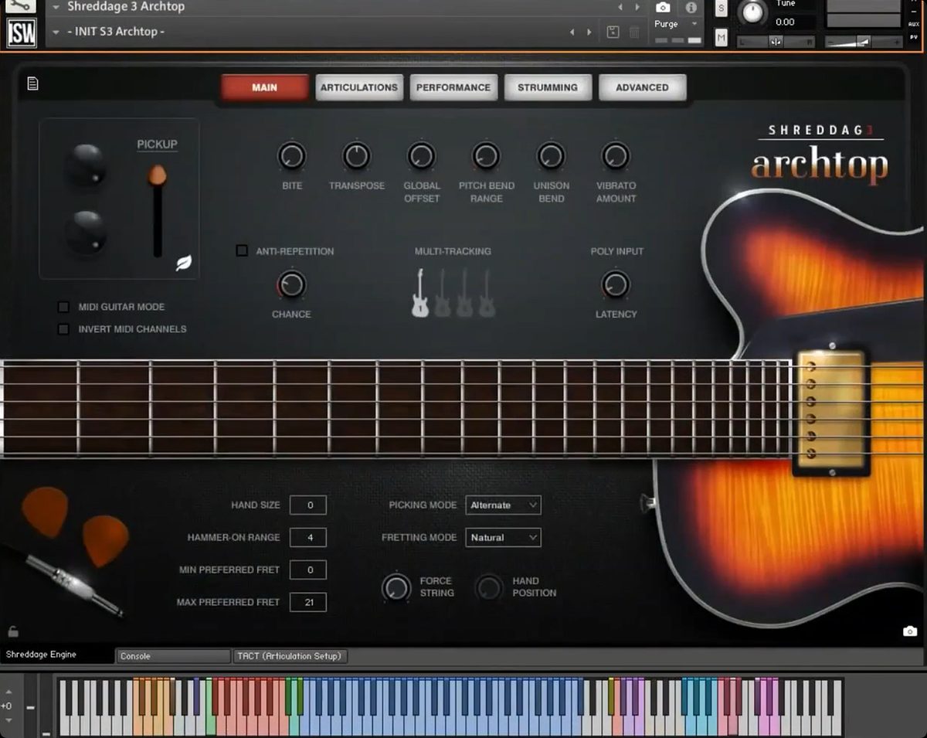This screenshot has width=927, height=738.
Task: Click the FORCE STRING knob
Action: tap(397, 587)
